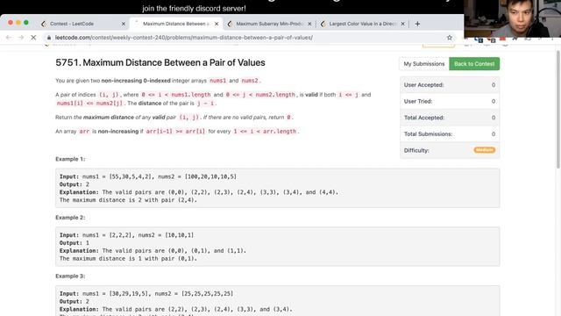Screen dimensions: 561x316
Task: Stop loading the page
Action: 33,37
